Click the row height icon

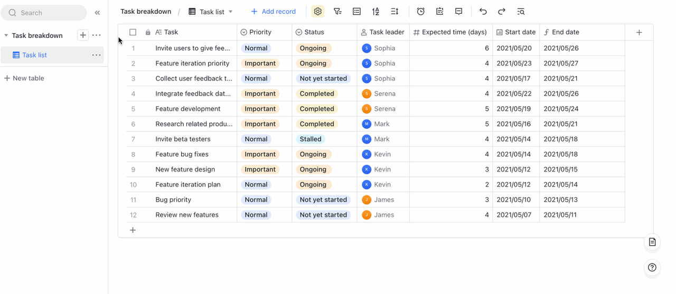(x=395, y=12)
